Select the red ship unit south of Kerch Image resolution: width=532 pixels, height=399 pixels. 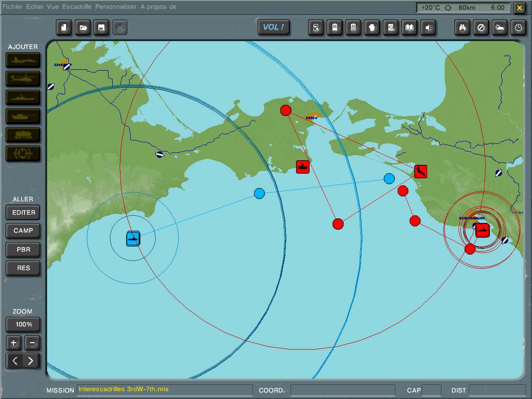(x=302, y=167)
